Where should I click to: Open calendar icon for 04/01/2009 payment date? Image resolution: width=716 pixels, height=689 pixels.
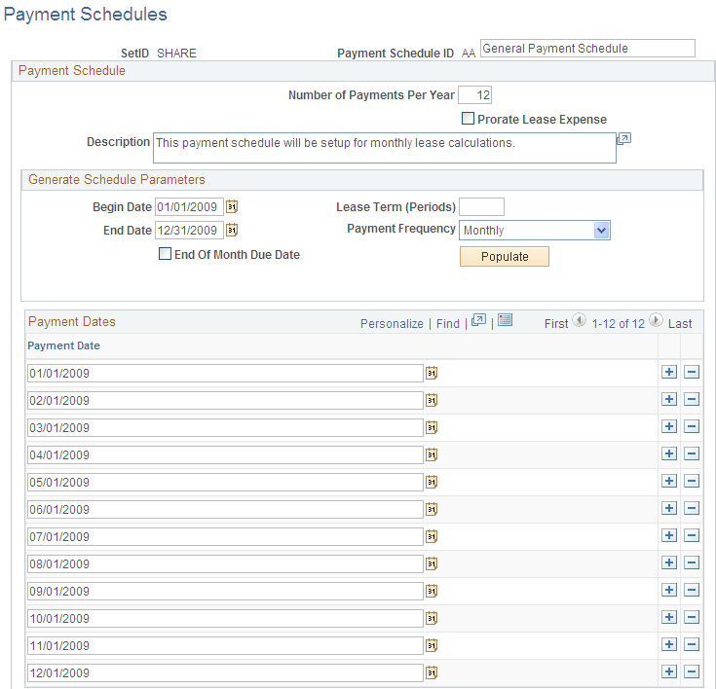pos(432,454)
